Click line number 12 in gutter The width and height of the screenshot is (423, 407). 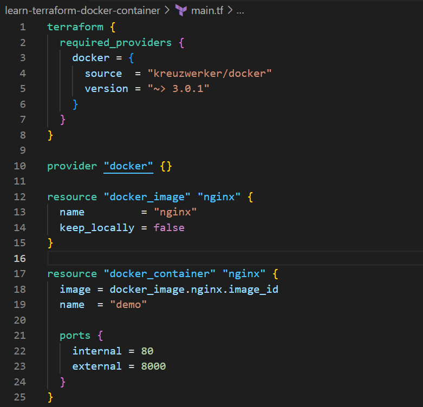tap(20, 197)
